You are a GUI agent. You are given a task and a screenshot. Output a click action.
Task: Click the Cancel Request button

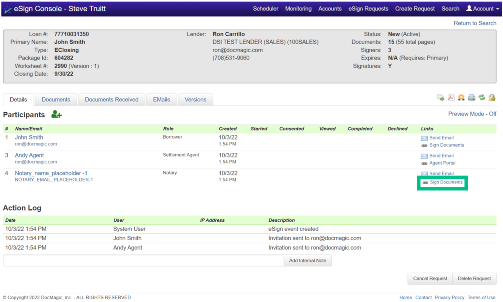pos(430,279)
